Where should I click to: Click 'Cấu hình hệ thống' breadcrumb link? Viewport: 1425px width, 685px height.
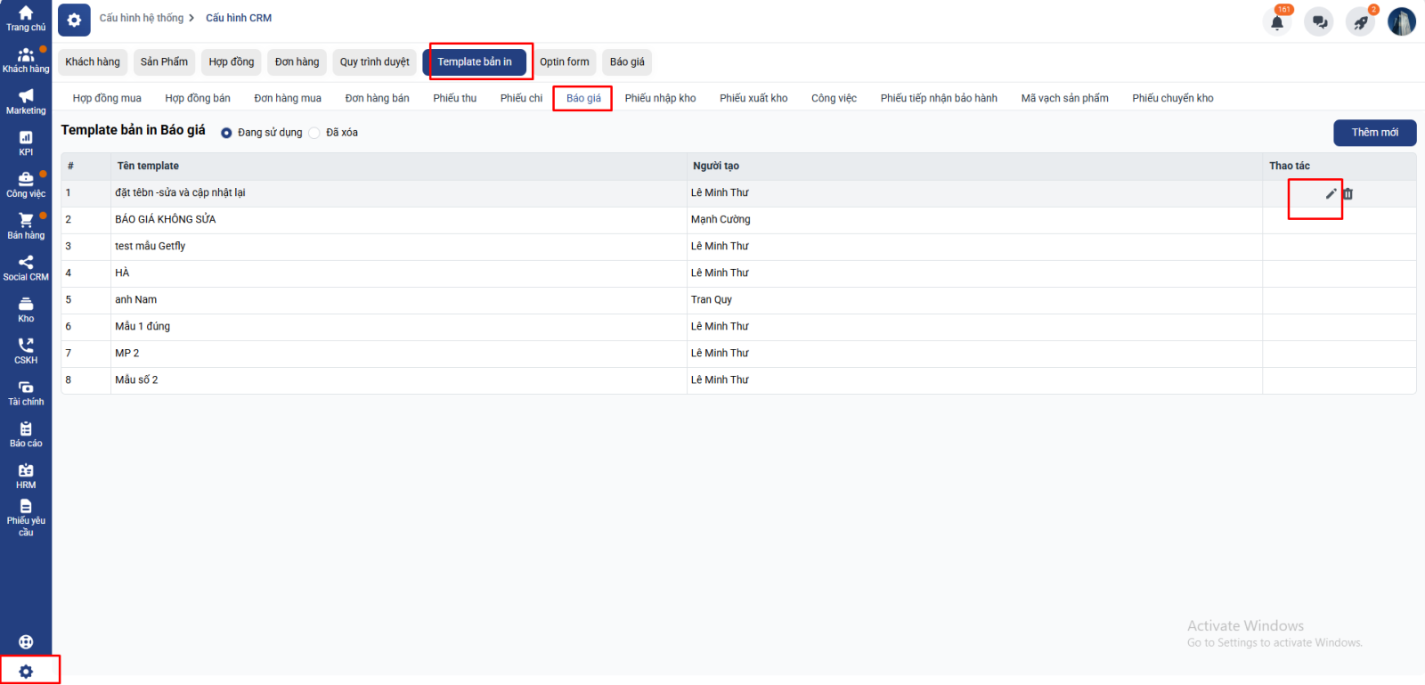point(142,18)
